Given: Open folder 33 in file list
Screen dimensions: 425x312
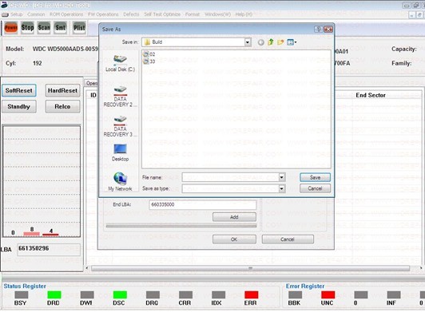Looking at the screenshot, I should point(149,61).
